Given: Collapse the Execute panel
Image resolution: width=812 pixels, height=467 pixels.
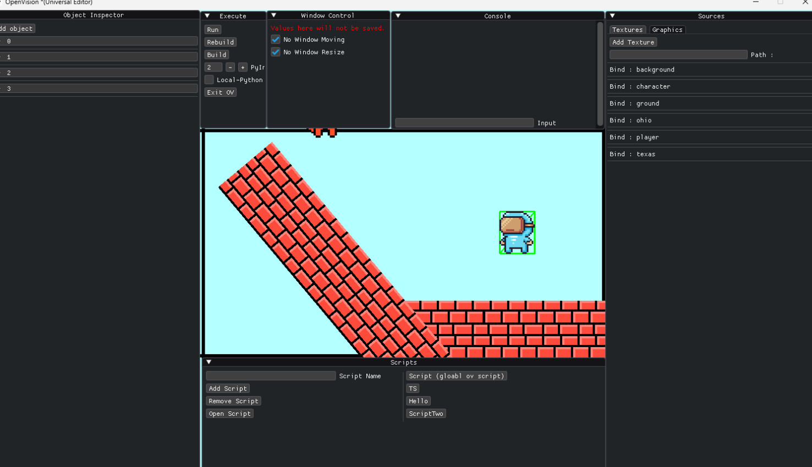Looking at the screenshot, I should pyautogui.click(x=207, y=15).
